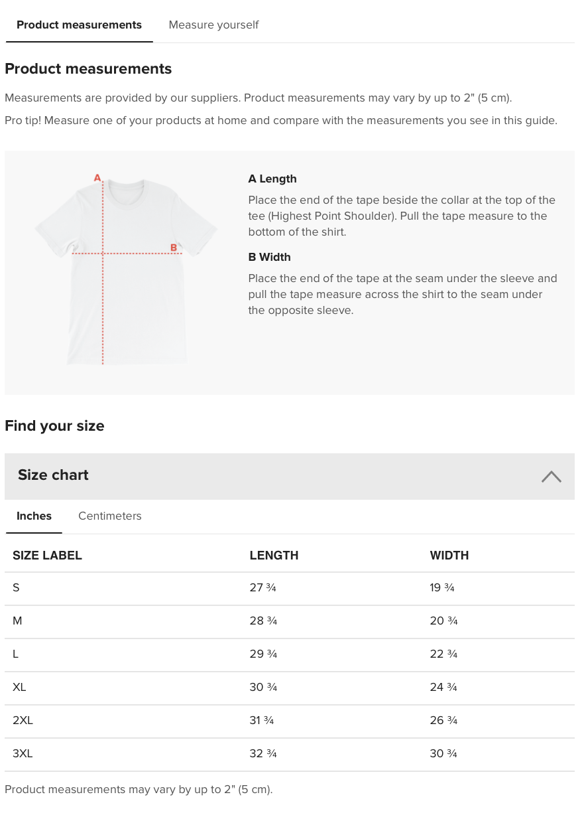
Task: Select the S size row label
Action: click(17, 588)
